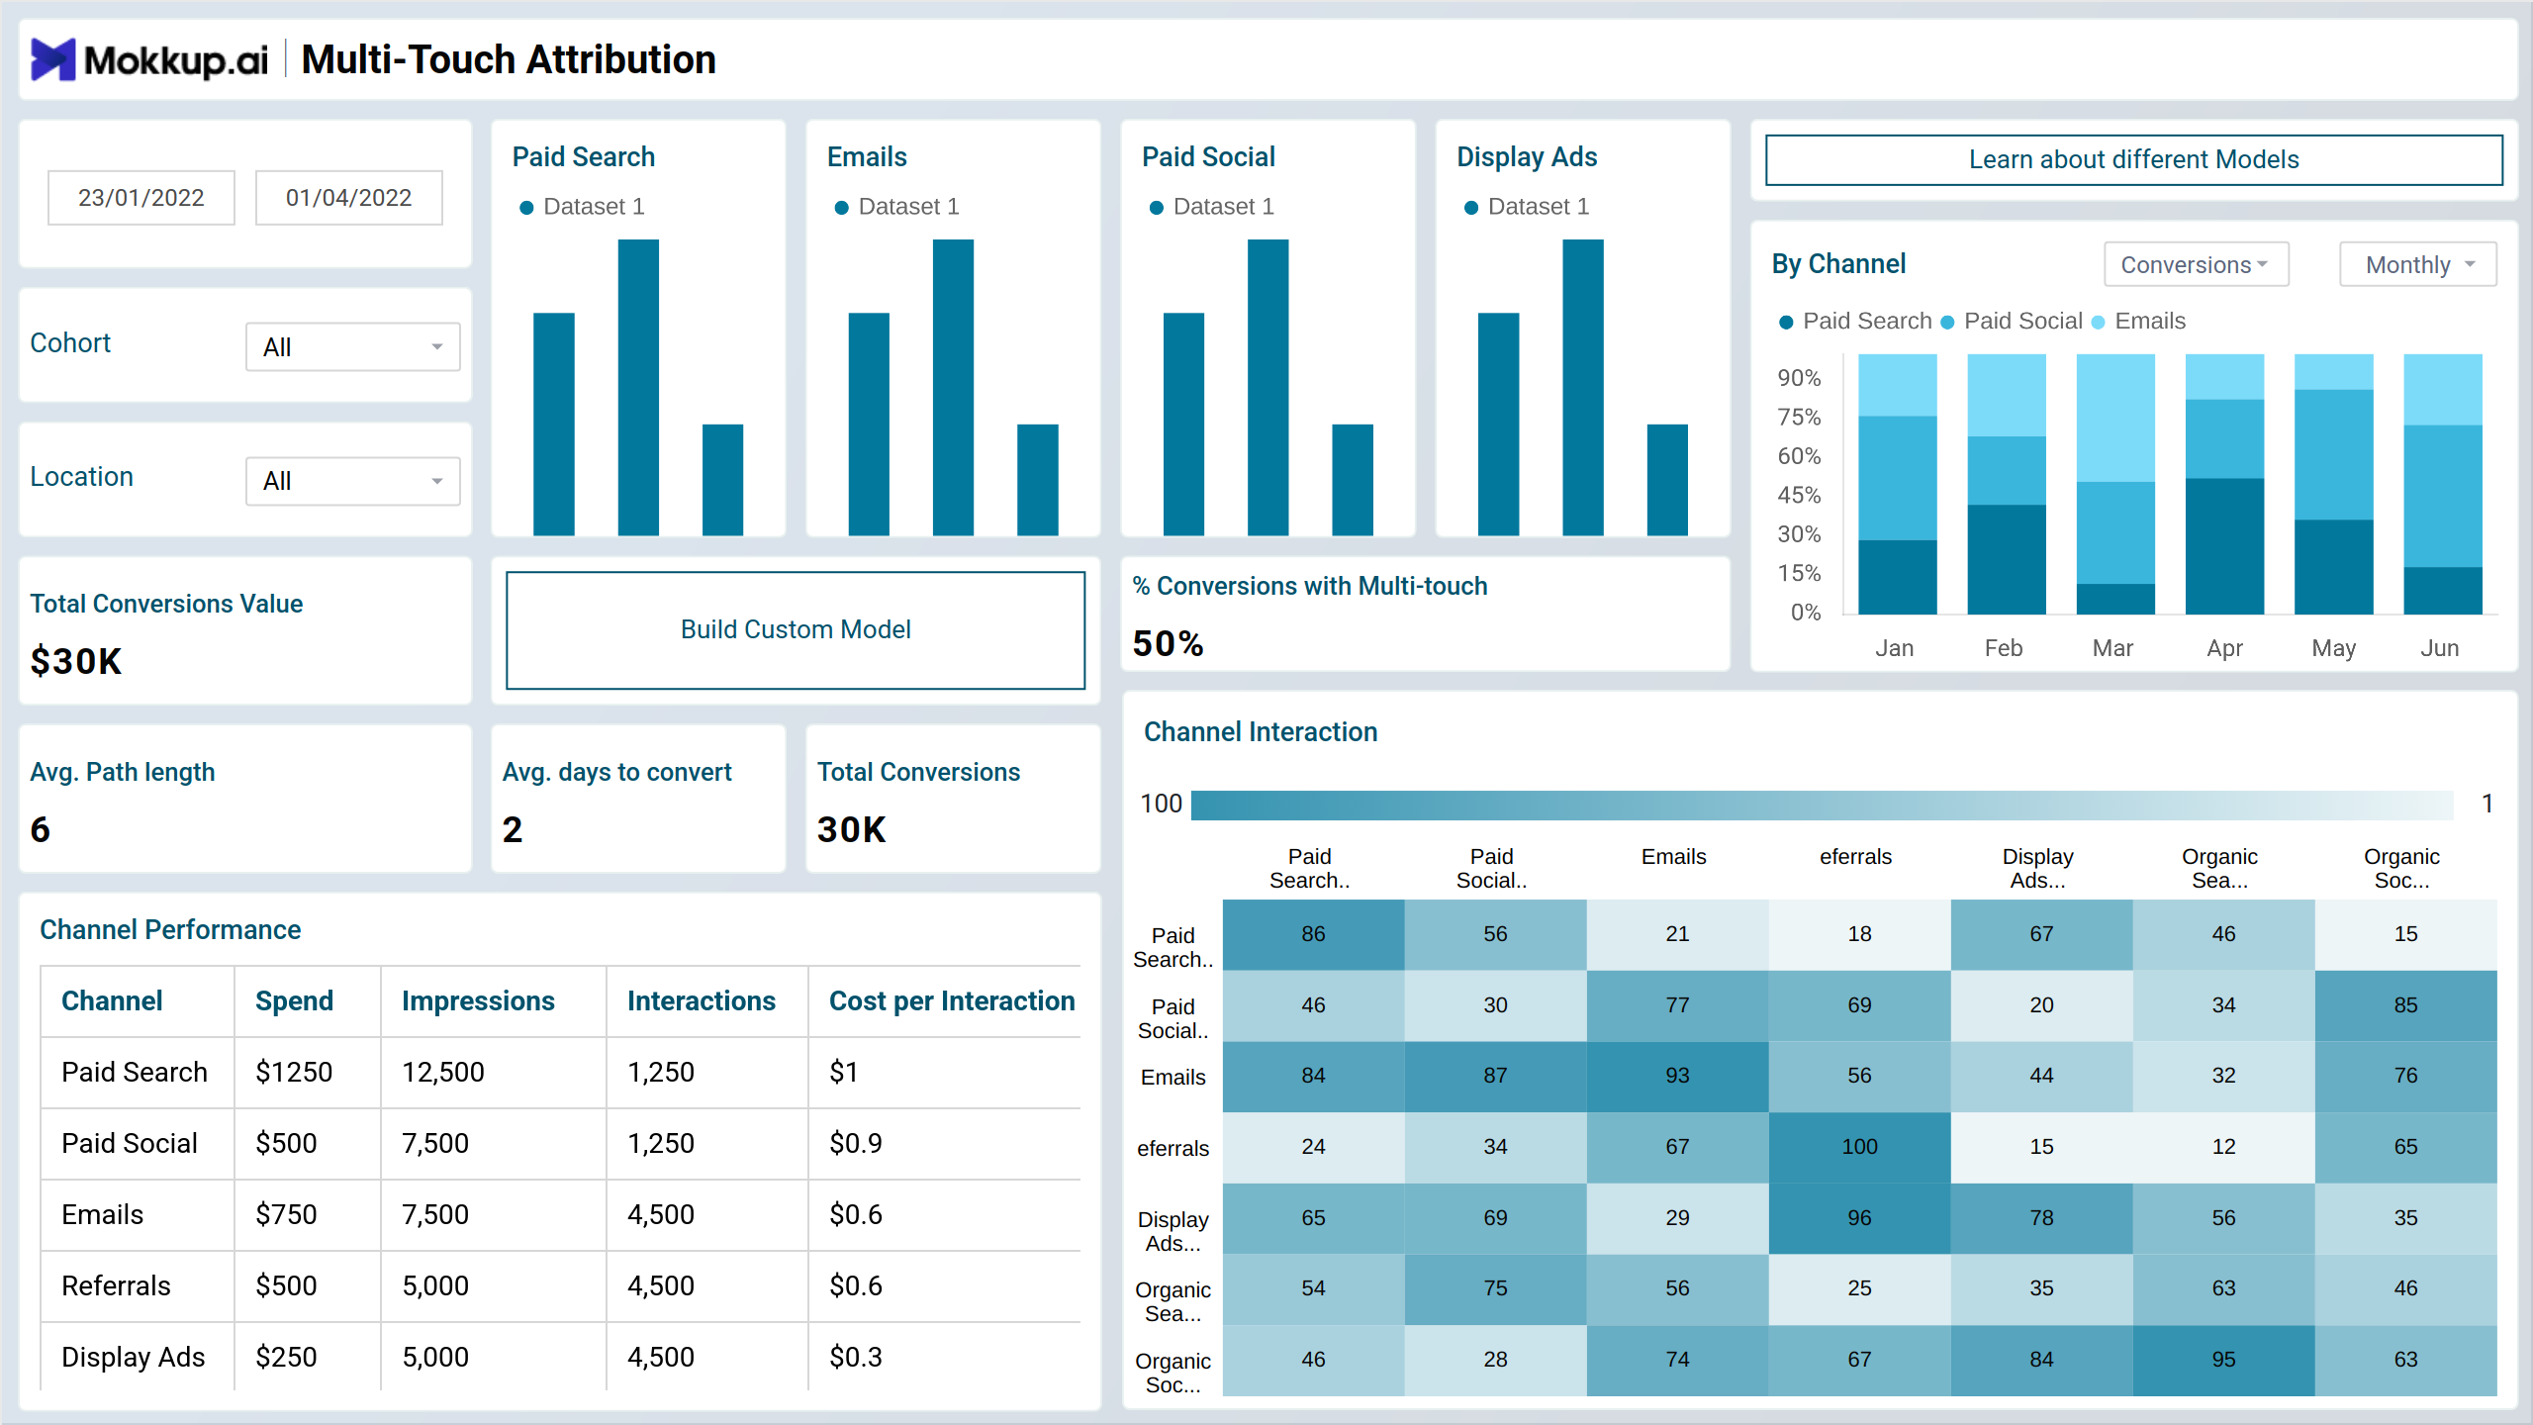Click the Organic Sea... heatmap row label
This screenshot has height=1425, width=2533.
(1173, 1302)
